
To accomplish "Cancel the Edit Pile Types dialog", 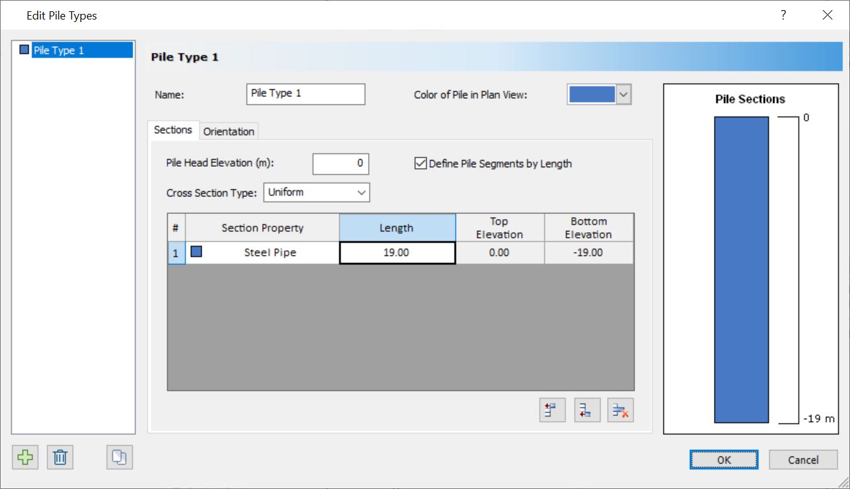I will [x=803, y=459].
